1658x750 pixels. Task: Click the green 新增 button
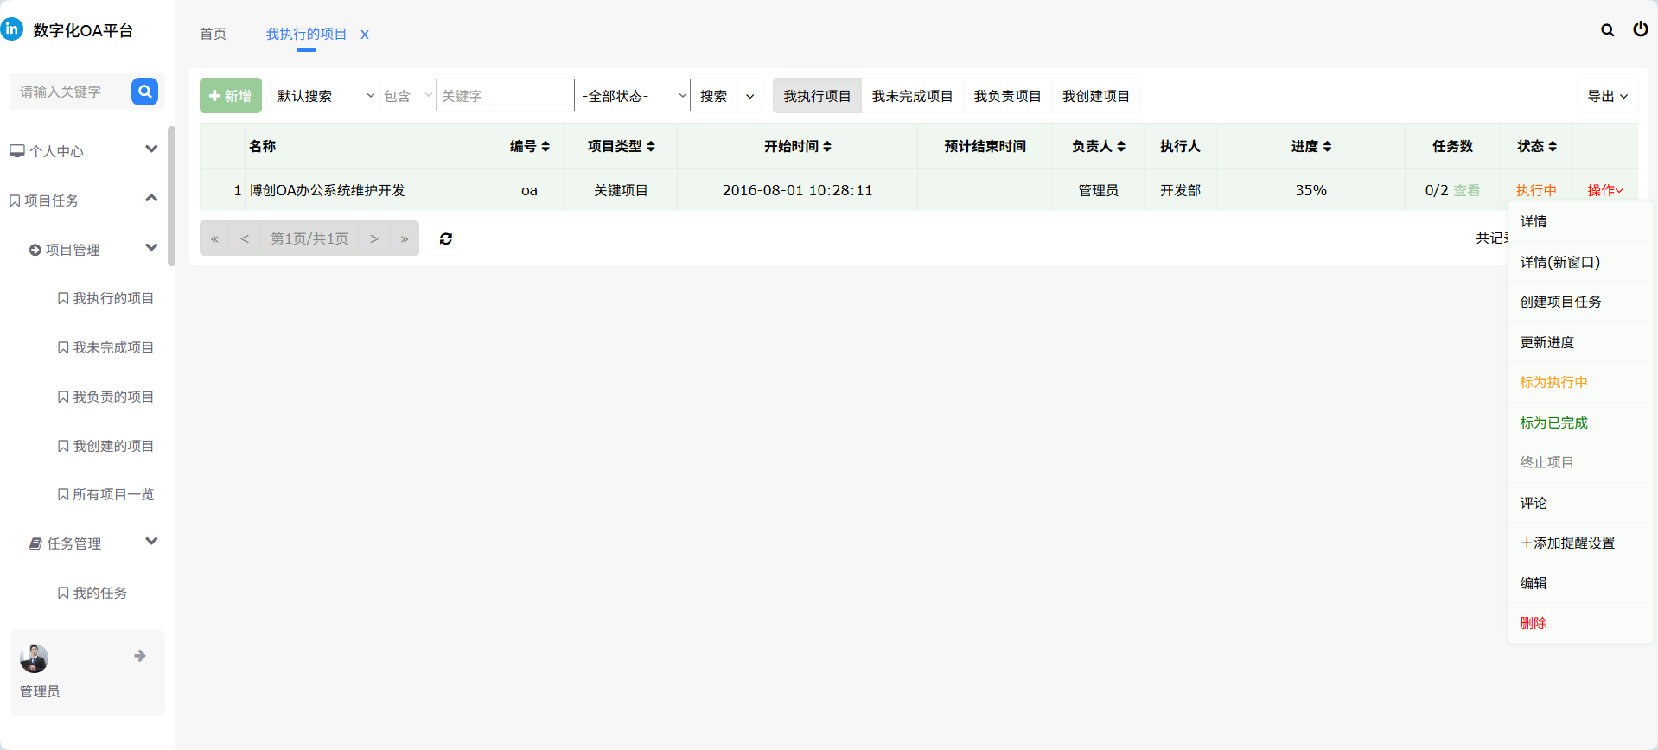tap(231, 96)
